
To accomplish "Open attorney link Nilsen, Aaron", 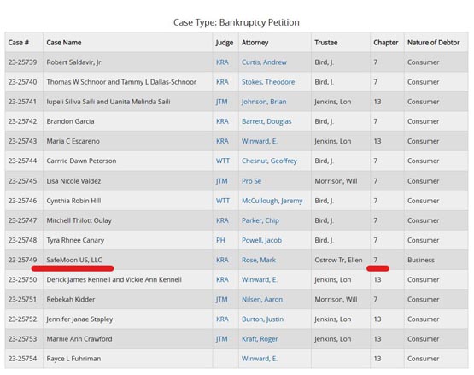I will [262, 299].
